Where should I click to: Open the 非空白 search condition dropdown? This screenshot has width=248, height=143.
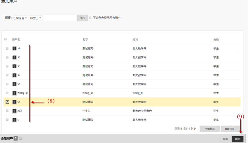click(x=36, y=18)
